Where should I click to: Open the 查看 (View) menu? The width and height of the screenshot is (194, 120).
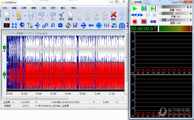coord(33,8)
